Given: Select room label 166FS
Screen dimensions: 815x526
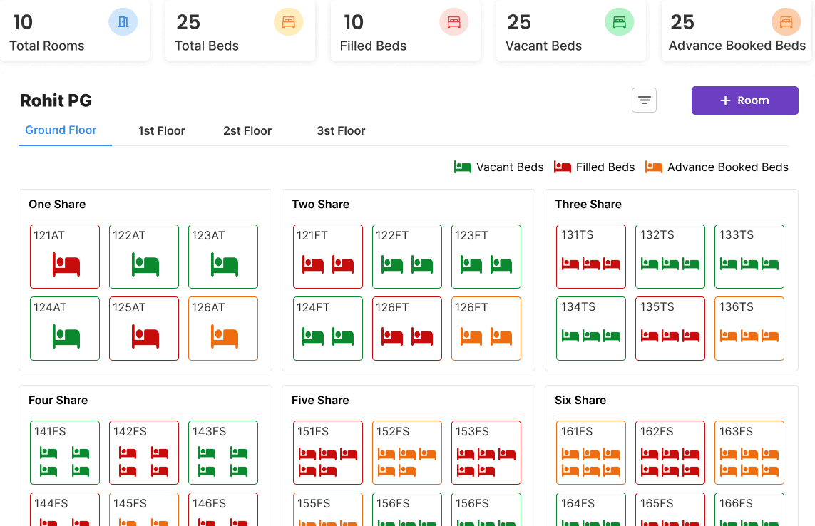Looking at the screenshot, I should 736,503.
